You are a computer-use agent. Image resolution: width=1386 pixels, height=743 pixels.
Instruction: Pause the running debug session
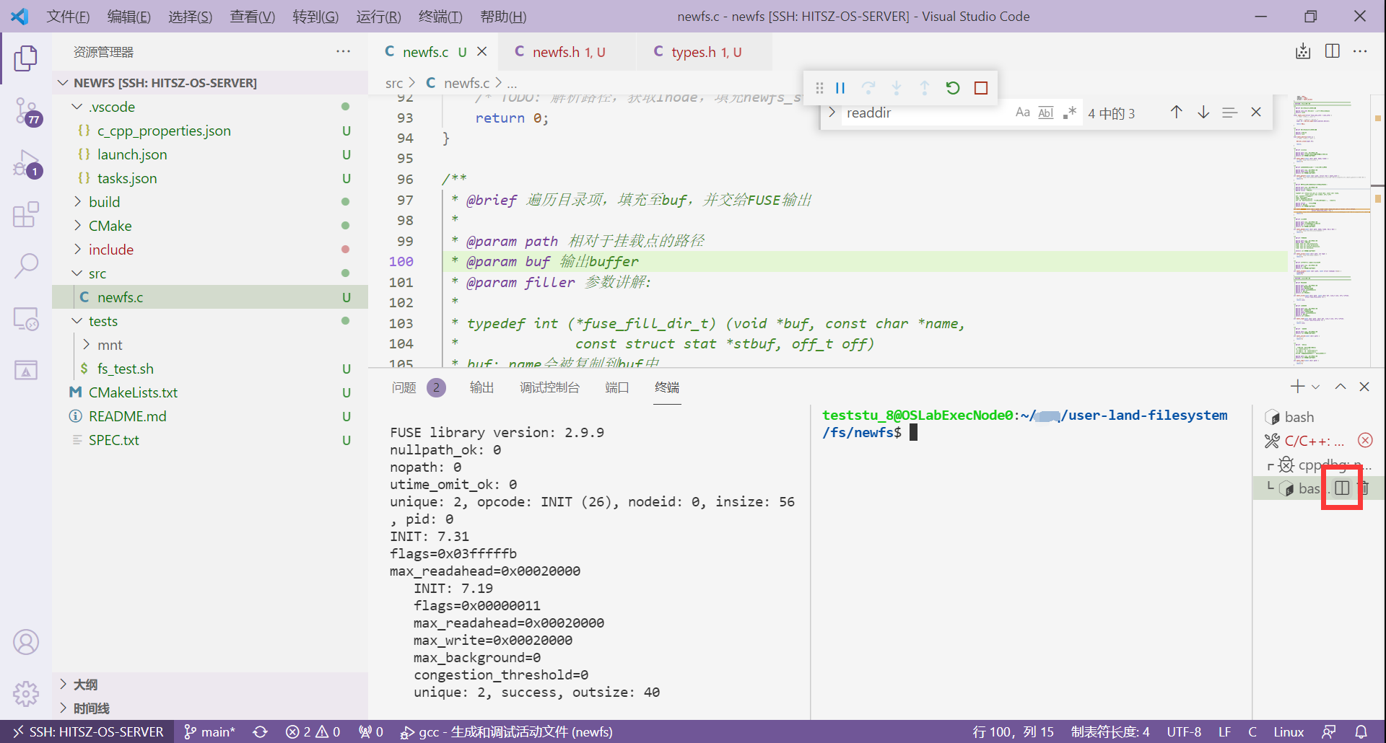click(840, 88)
